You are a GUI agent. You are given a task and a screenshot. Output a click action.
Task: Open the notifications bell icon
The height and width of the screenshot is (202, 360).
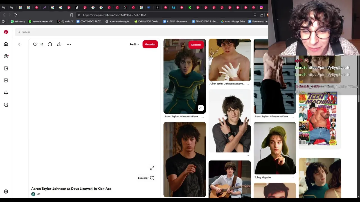coord(6,93)
